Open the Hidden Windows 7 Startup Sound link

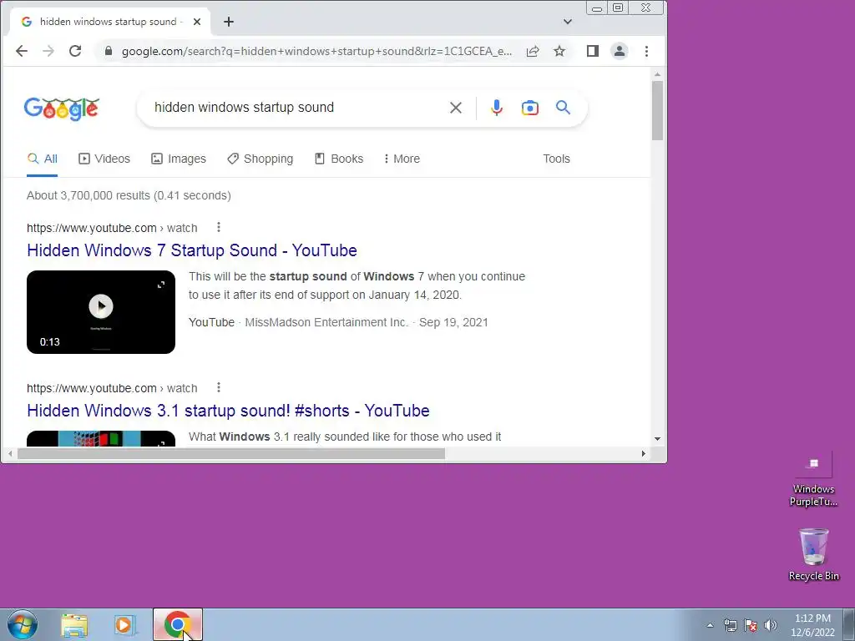(x=192, y=250)
